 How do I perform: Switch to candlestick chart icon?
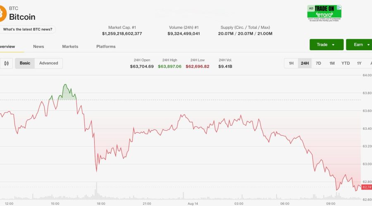click(x=6, y=63)
